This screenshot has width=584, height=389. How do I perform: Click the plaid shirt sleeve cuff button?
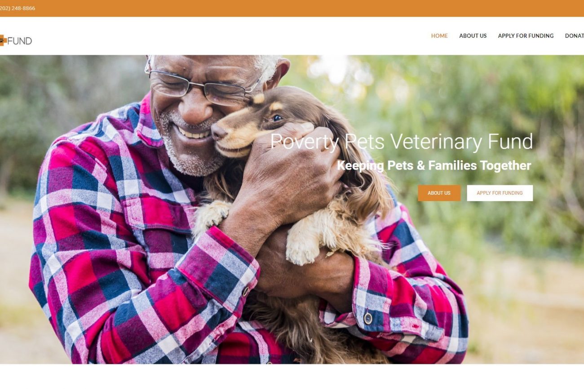[368, 318]
